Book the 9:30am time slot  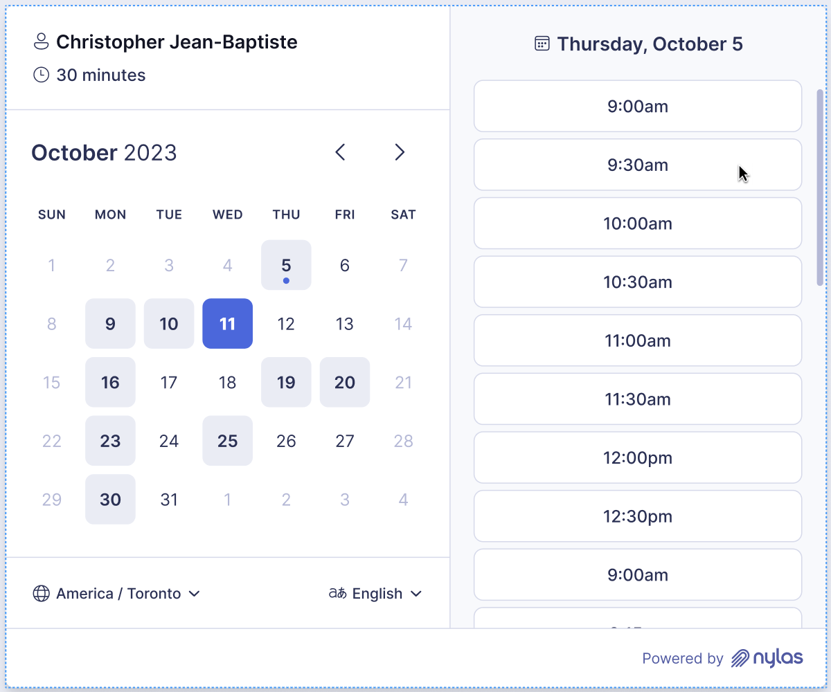click(638, 165)
